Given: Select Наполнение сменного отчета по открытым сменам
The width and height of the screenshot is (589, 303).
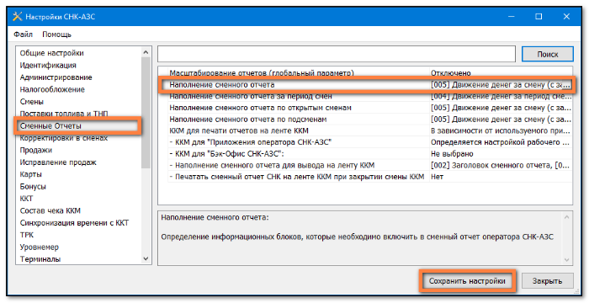Looking at the screenshot, I should pyautogui.click(x=370, y=108).
